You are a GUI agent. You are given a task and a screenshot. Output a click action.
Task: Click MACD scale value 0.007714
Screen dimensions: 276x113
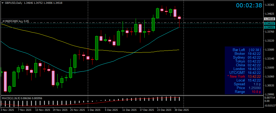point(270,98)
